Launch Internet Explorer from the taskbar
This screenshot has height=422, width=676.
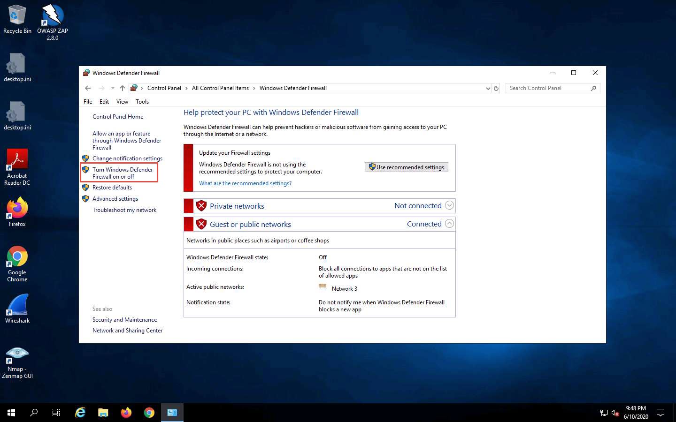pyautogui.click(x=80, y=413)
